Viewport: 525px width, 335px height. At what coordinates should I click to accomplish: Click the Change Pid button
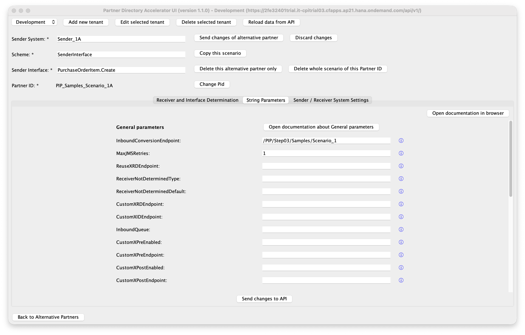coord(212,84)
